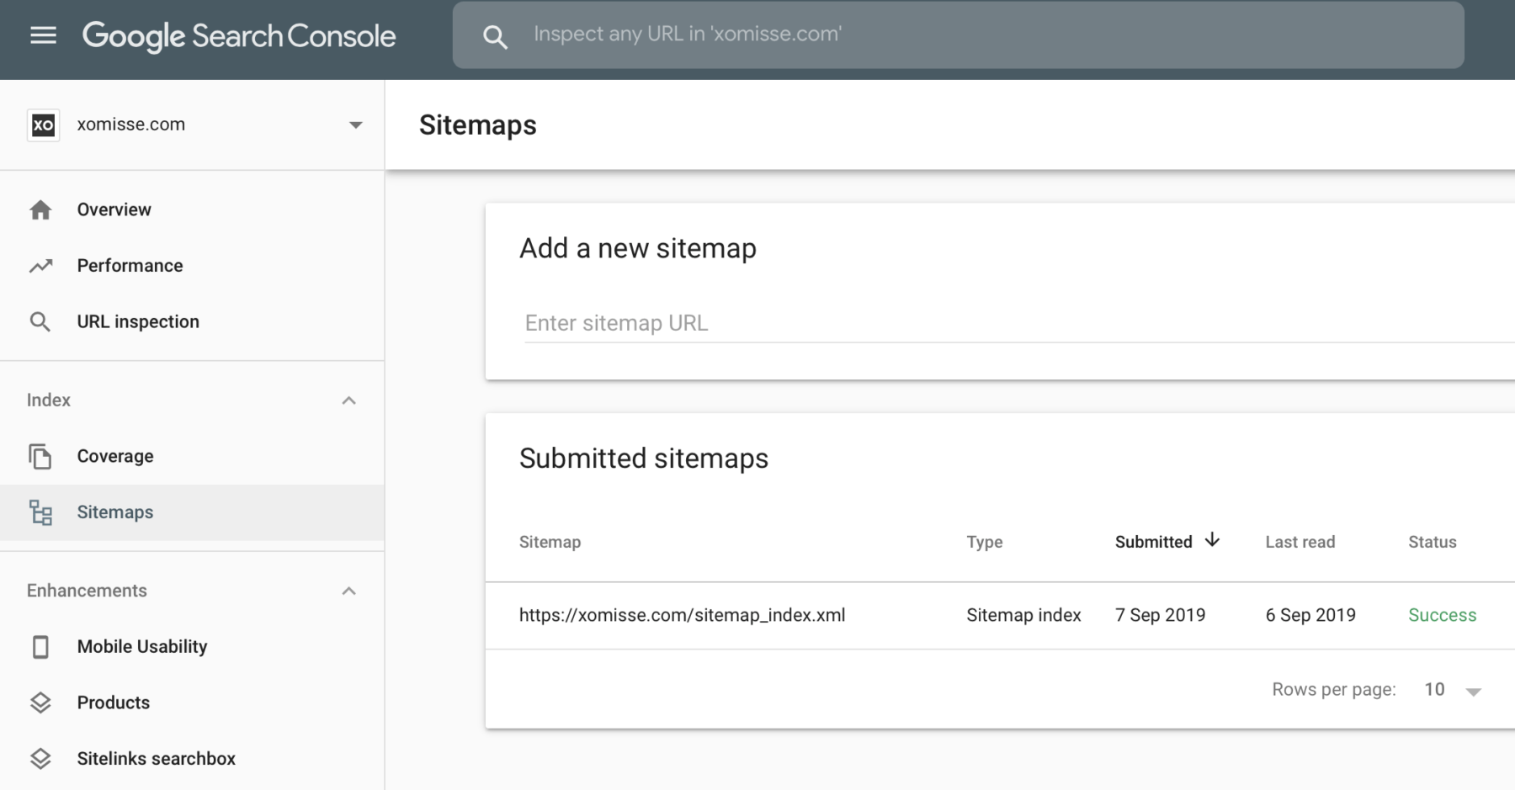Viewport: 1515px width, 790px height.
Task: Click the xomisse.com XO property logo
Action: tap(43, 125)
